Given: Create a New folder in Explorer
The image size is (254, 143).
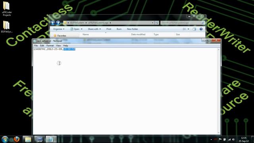Looking at the screenshot, I should [132, 29].
